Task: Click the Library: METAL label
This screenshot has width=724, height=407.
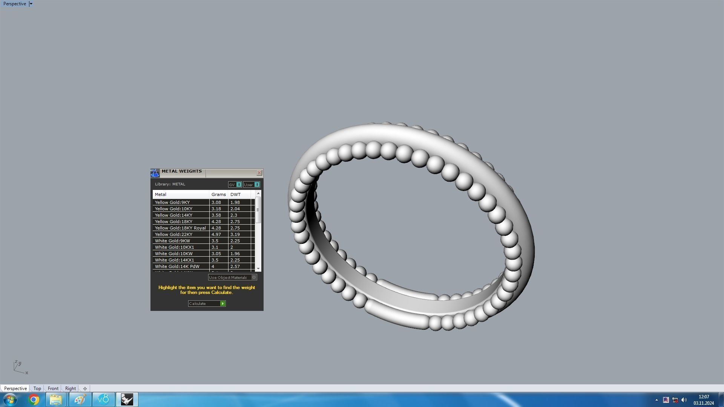Action: pyautogui.click(x=170, y=184)
